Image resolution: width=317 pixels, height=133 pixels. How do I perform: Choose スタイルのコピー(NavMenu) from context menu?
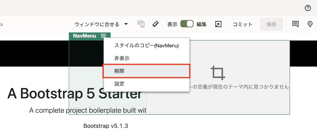[146, 45]
